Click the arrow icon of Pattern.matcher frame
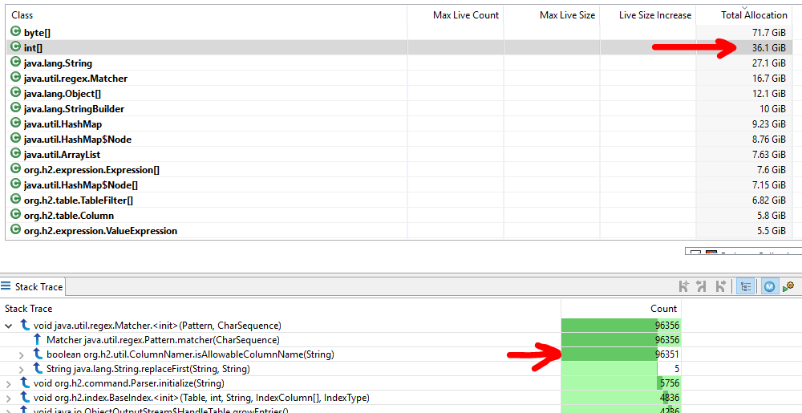The height and width of the screenshot is (413, 802). tap(38, 339)
